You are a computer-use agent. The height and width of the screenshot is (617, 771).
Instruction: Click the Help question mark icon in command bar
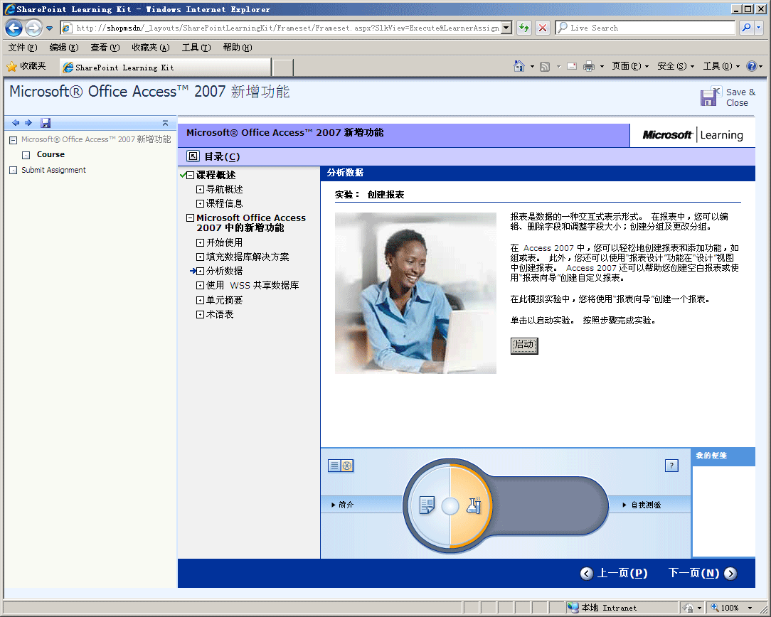tap(751, 66)
